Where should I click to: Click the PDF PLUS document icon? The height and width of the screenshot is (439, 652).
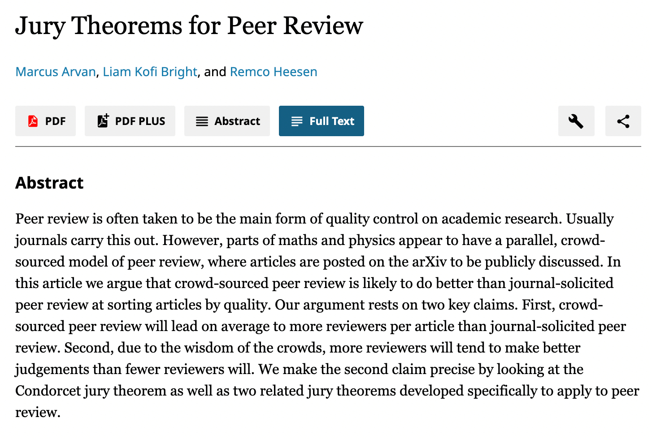[103, 121]
